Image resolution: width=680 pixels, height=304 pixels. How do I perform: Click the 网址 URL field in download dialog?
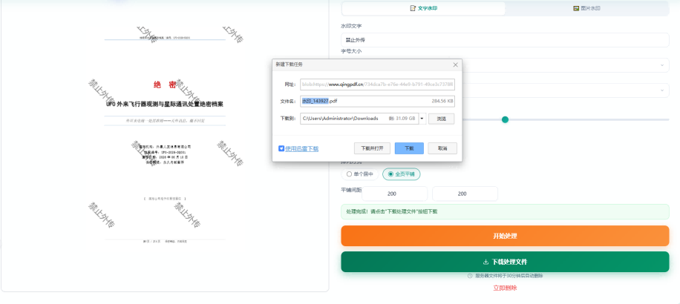click(x=377, y=85)
